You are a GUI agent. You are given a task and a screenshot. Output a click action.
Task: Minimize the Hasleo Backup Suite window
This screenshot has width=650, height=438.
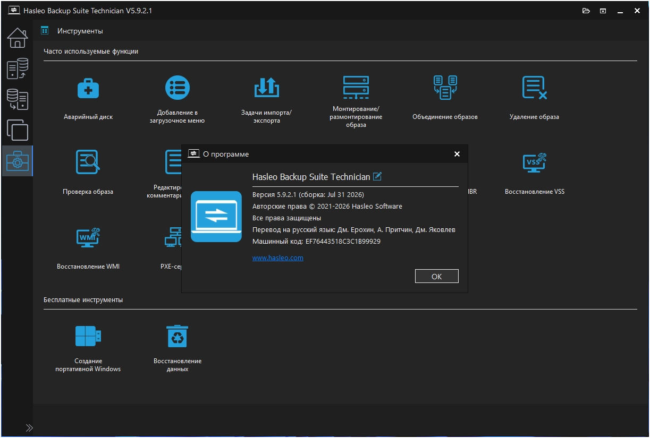coord(620,11)
